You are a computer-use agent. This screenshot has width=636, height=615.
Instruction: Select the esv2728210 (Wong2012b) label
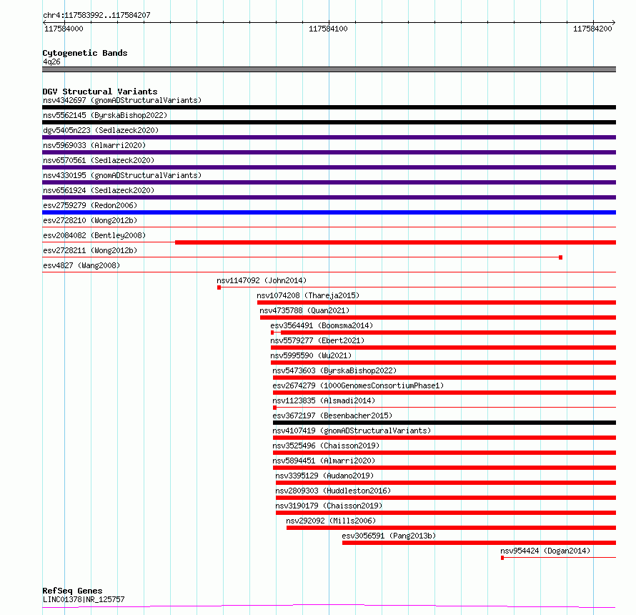pyautogui.click(x=90, y=220)
